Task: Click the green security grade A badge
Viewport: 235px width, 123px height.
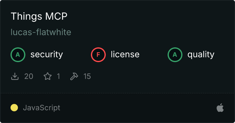Action: (x=18, y=55)
